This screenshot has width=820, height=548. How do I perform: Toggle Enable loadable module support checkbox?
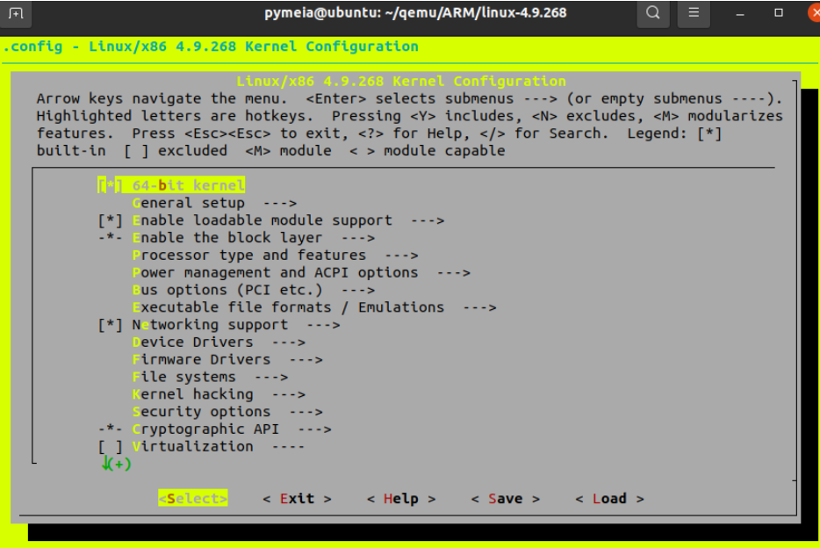point(111,220)
